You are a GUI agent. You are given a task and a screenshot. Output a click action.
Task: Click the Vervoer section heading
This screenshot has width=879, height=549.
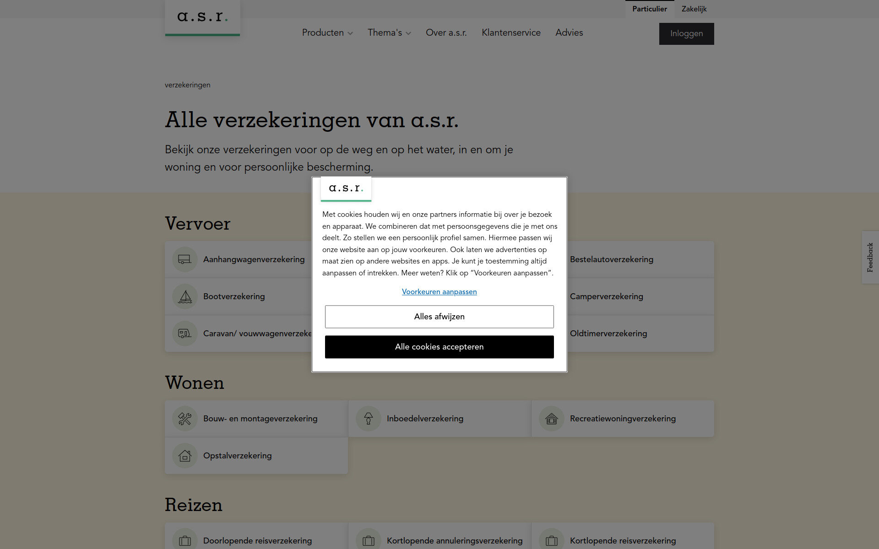point(198,224)
